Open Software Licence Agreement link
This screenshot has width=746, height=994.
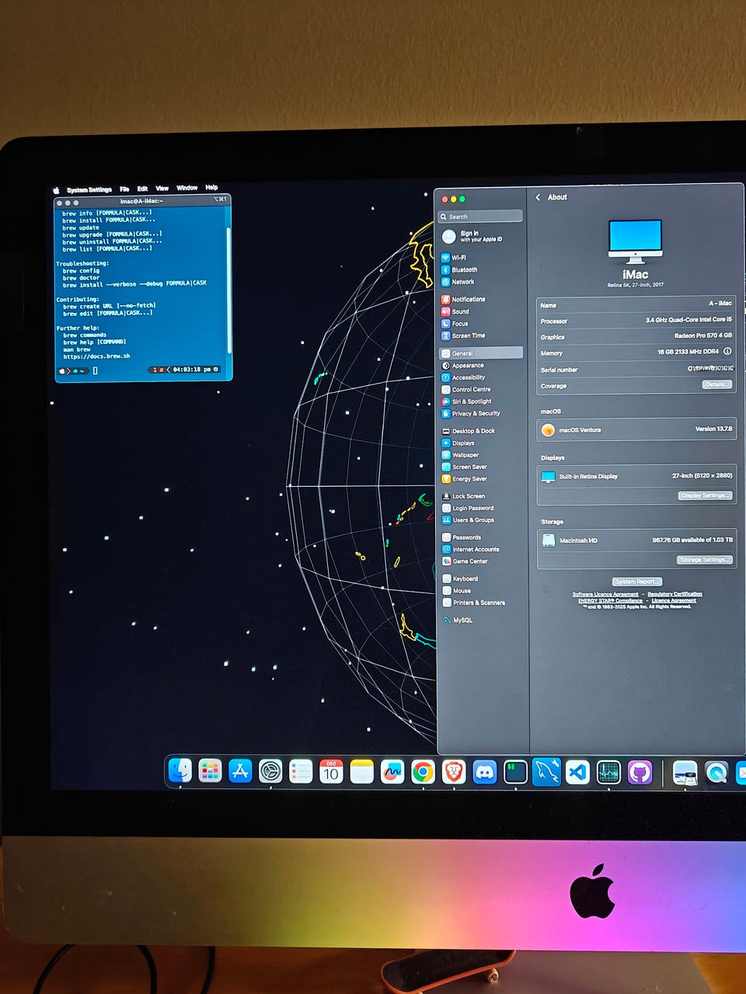pyautogui.click(x=605, y=594)
